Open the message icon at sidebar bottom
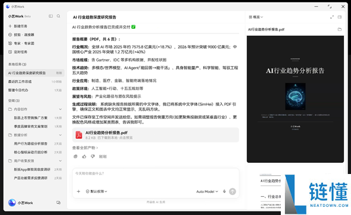 58,203
